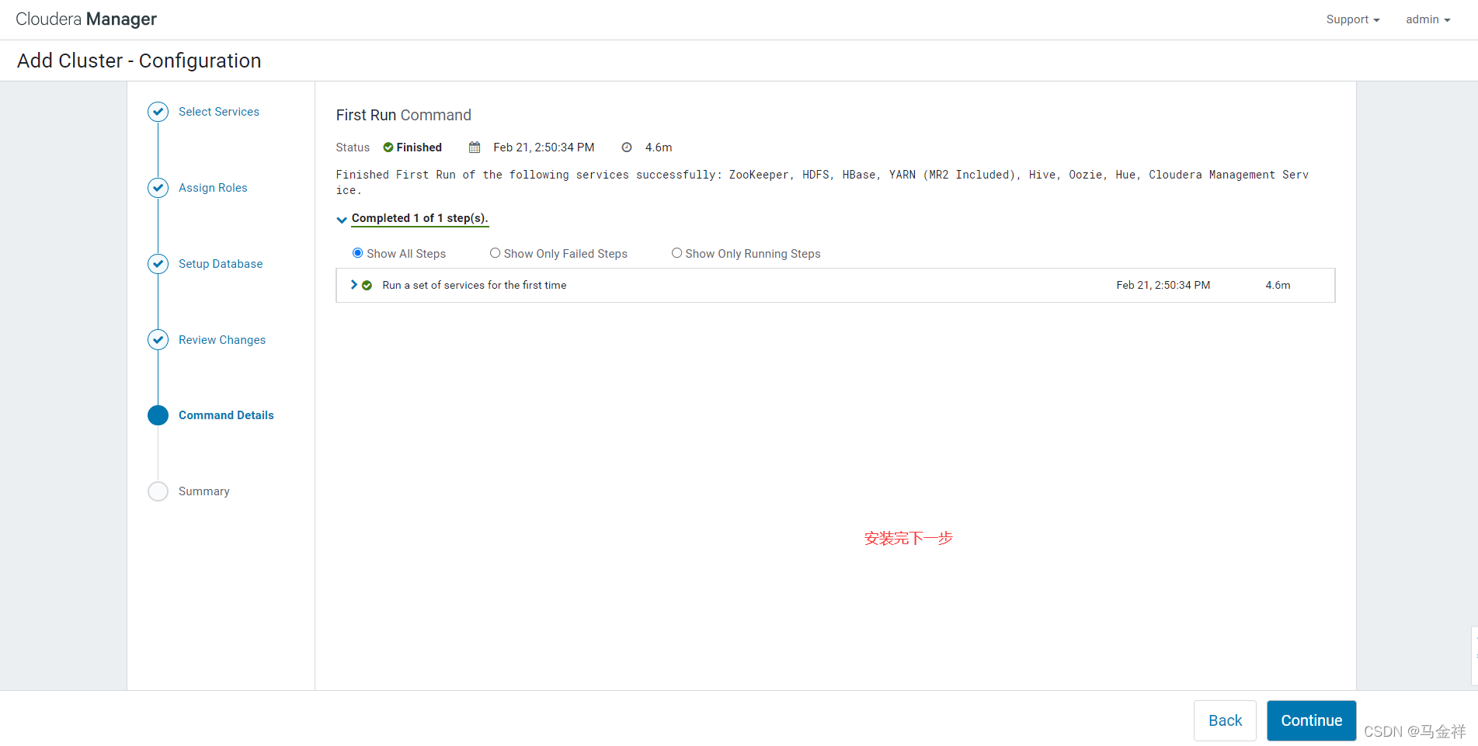Viewport: 1478px width, 746px height.
Task: Collapse the Completed 1 of 1 step(s) chevron
Action: 342,220
